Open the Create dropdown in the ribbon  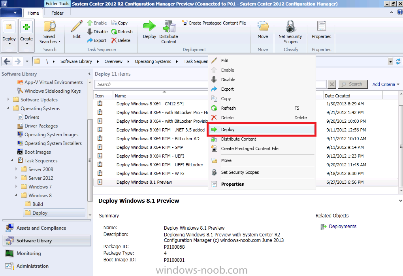pos(26,36)
